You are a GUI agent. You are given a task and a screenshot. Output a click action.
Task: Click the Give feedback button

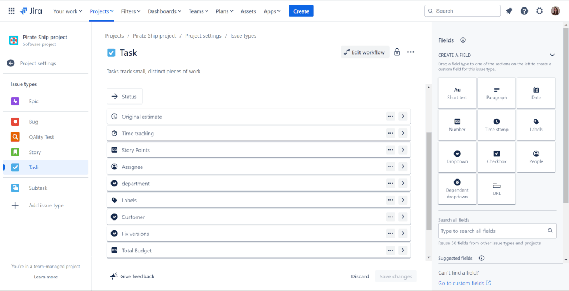(x=133, y=277)
